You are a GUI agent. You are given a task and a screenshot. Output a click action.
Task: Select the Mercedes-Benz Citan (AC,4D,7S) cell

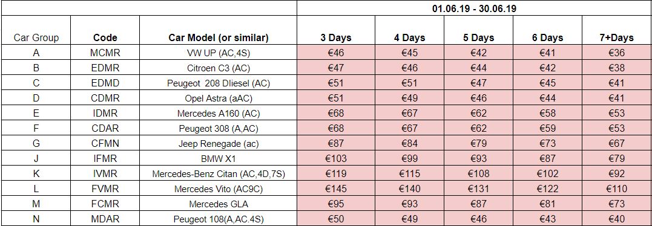click(x=219, y=174)
